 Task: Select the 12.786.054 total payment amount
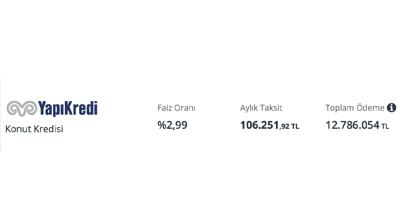coord(352,125)
